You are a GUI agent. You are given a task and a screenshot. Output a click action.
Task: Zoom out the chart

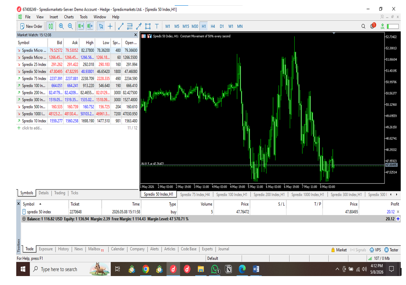70,26
